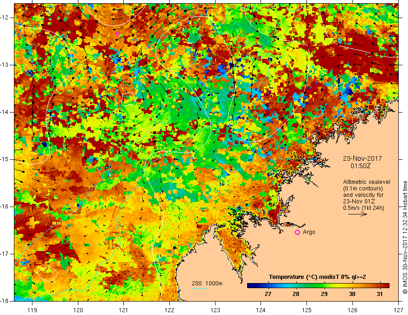Click the '23-Nov-2017' date label
Screen dimensions: 408x315
(x=363, y=158)
